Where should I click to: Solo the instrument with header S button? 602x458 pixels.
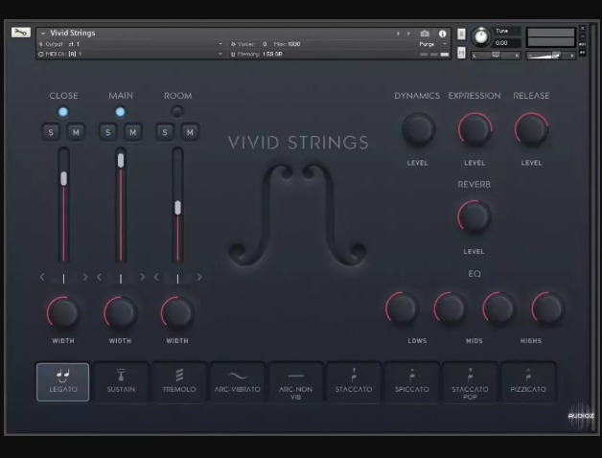click(461, 34)
